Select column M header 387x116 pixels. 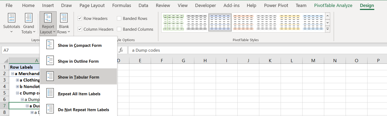pos(313,61)
